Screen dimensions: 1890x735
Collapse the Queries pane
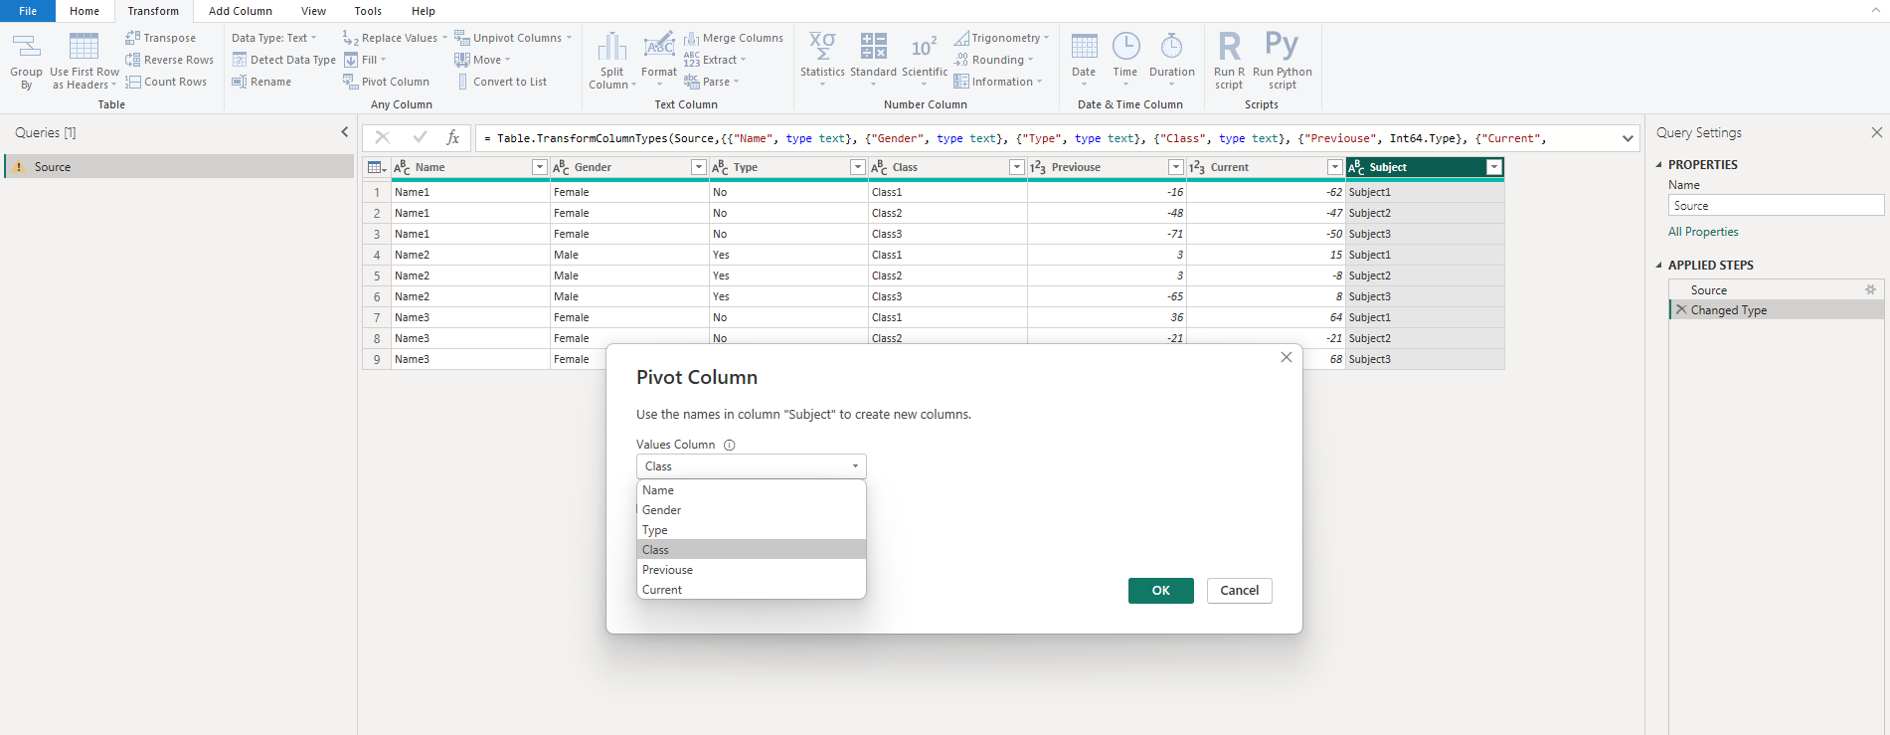tap(345, 132)
